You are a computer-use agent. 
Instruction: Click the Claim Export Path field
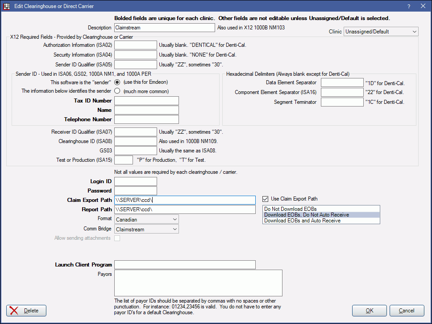point(185,200)
